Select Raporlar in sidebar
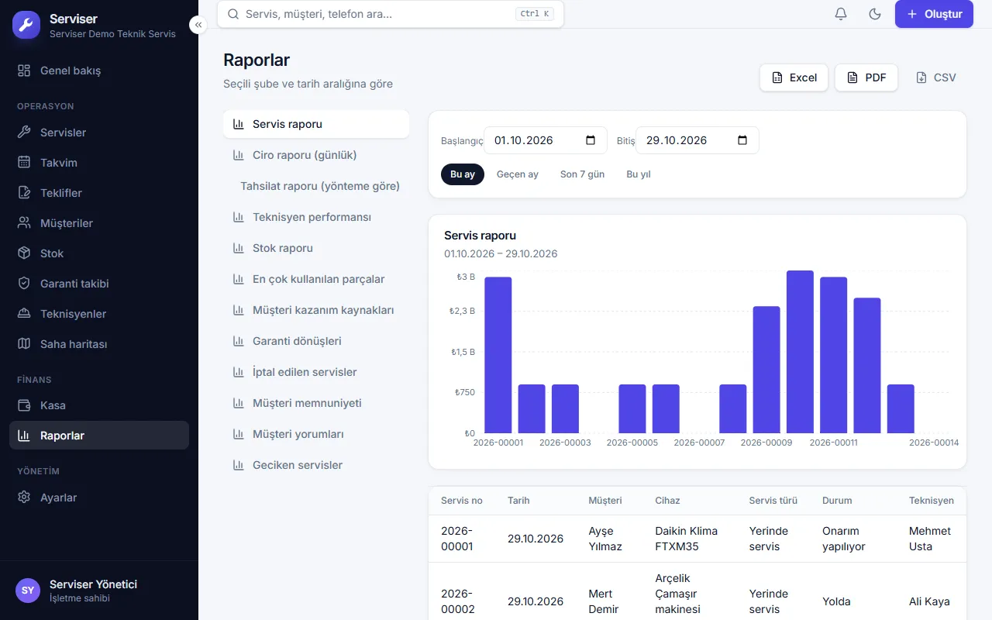The image size is (992, 620). (99, 436)
